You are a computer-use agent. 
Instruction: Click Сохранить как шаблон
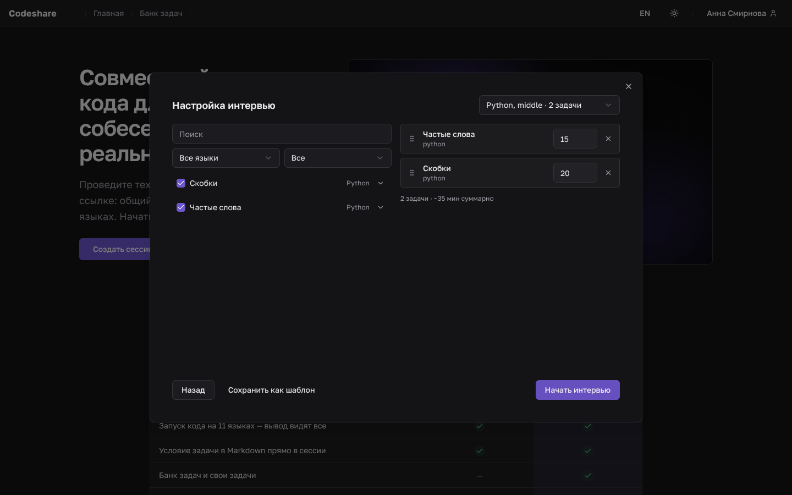(272, 390)
